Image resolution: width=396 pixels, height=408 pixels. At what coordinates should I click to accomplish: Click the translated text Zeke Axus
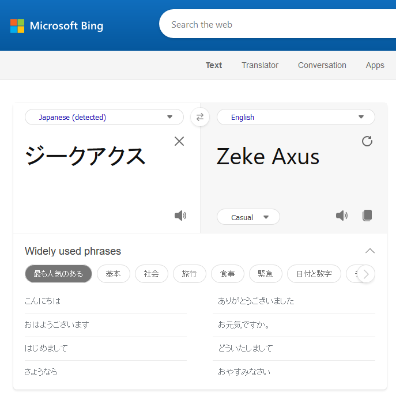268,157
